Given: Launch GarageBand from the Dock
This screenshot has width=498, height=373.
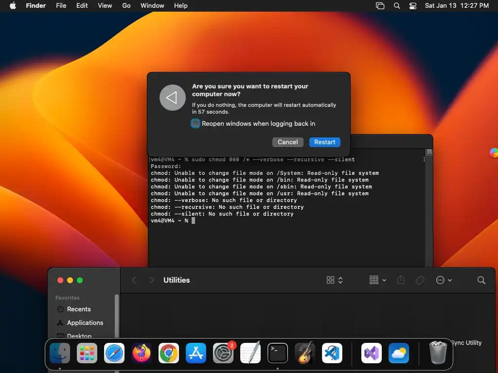Looking at the screenshot, I should [305, 353].
